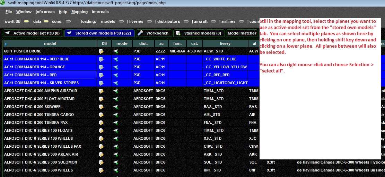Click mode icon for 60FT PUSHER DRONE
This screenshot has height=177, width=385.
(x=116, y=51)
